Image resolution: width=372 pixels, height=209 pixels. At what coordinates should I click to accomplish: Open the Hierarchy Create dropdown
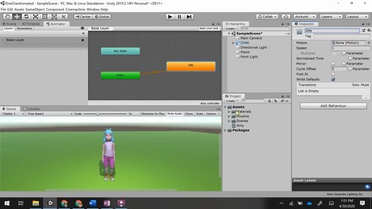tap(231, 28)
